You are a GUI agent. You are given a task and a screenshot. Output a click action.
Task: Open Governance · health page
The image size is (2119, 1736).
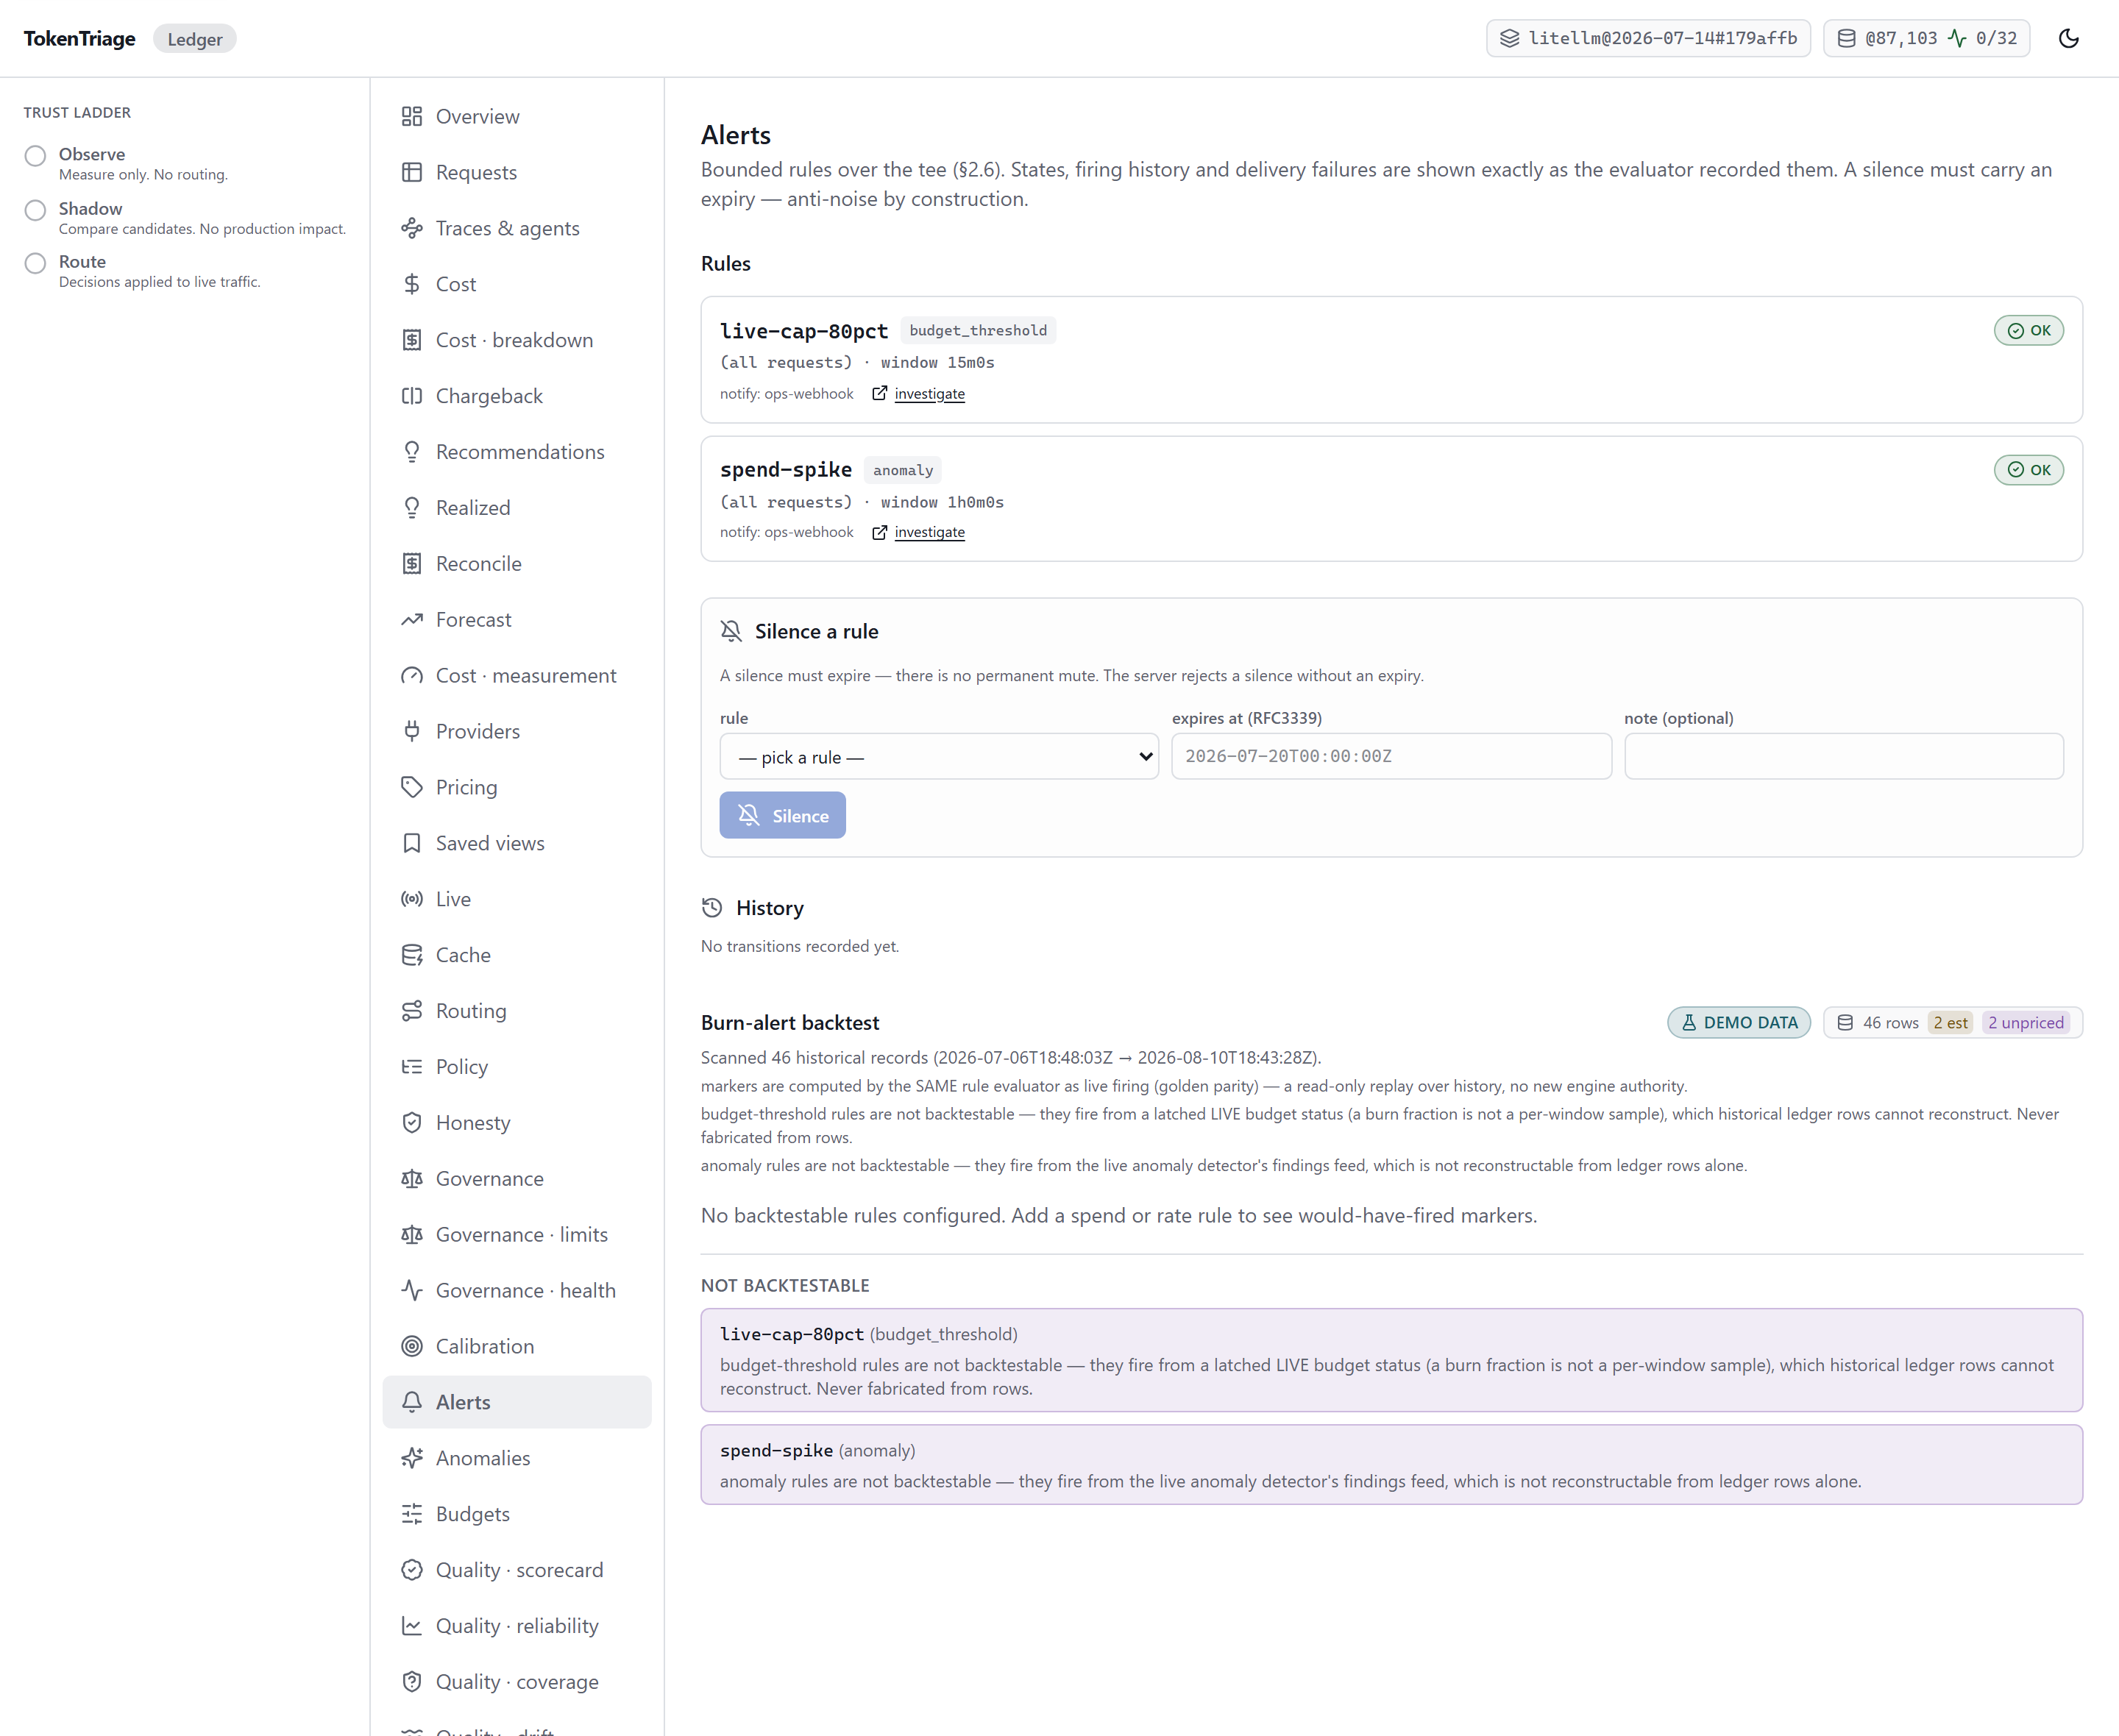tap(517, 1290)
